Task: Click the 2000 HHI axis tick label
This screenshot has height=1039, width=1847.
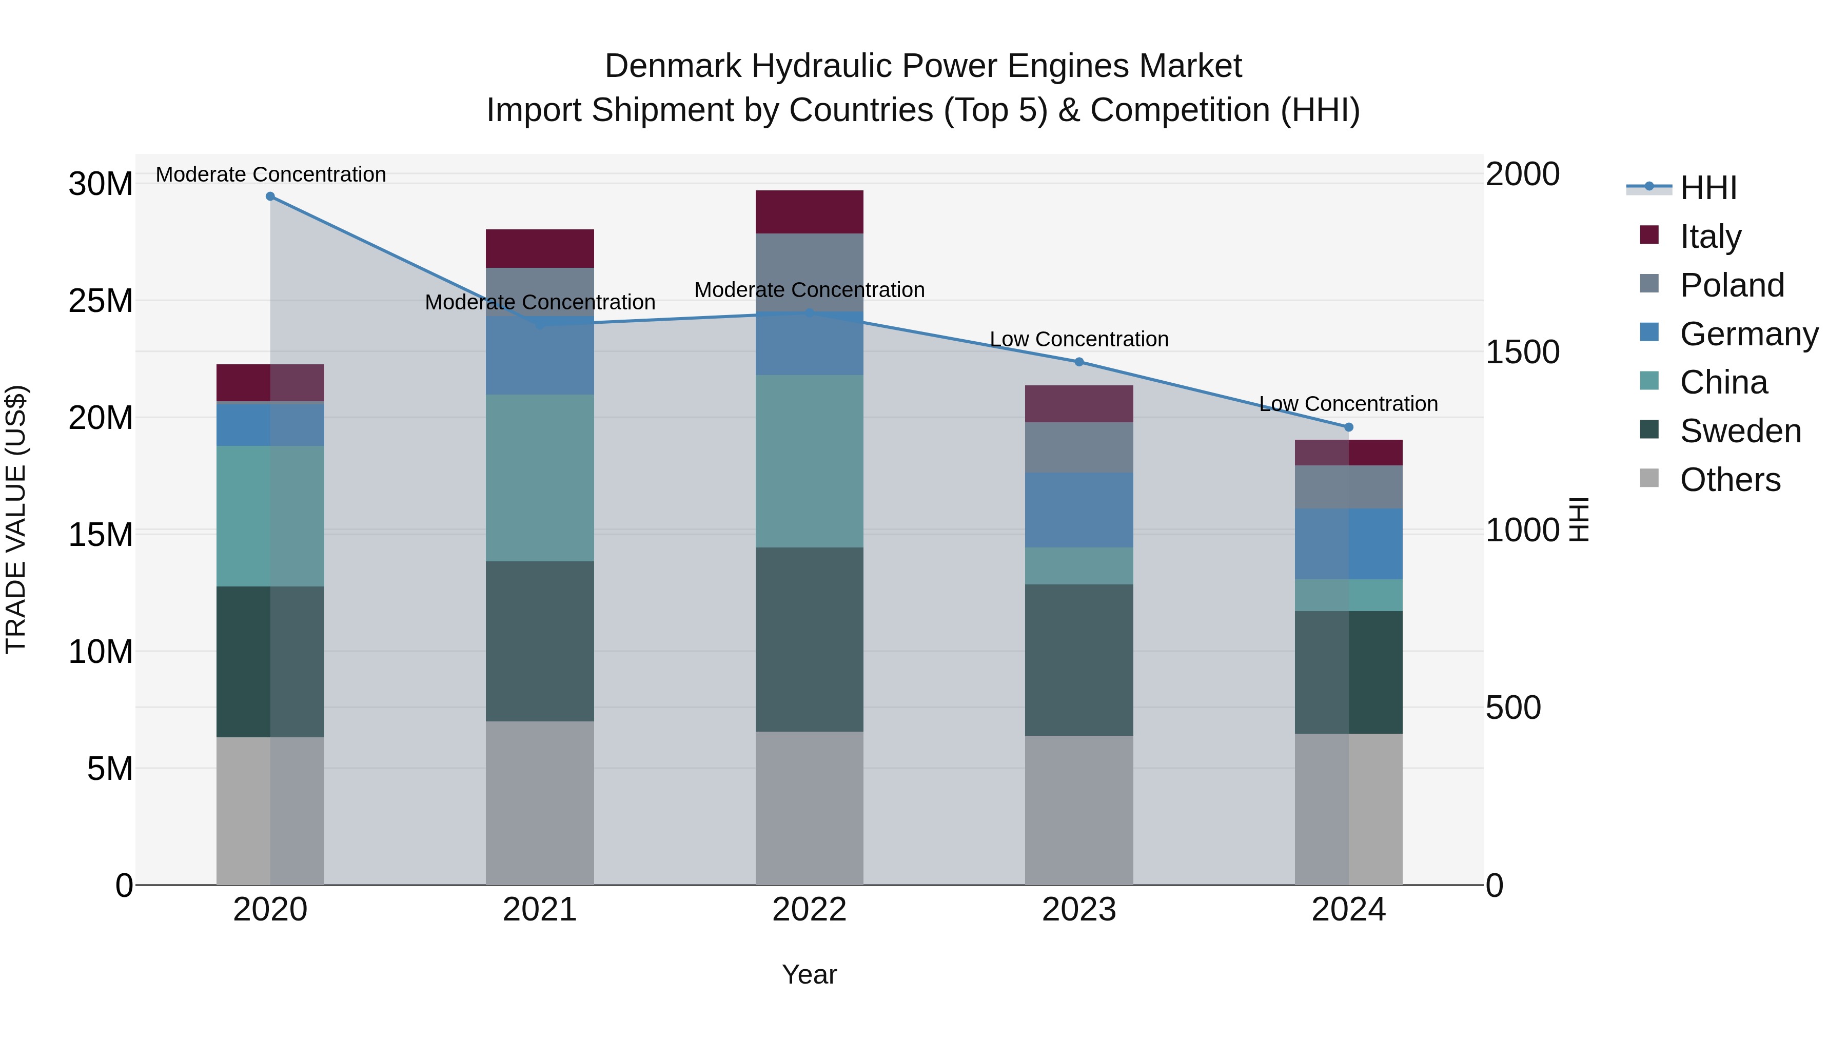Action: [1522, 174]
